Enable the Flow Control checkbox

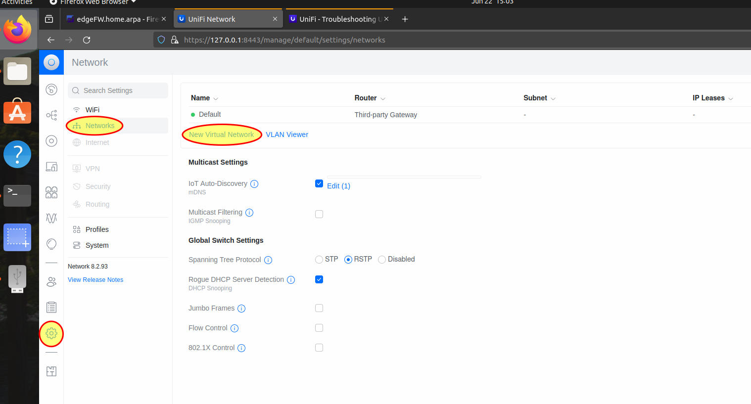coord(319,328)
